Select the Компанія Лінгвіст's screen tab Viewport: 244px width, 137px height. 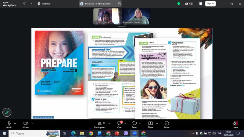(x=100, y=4)
